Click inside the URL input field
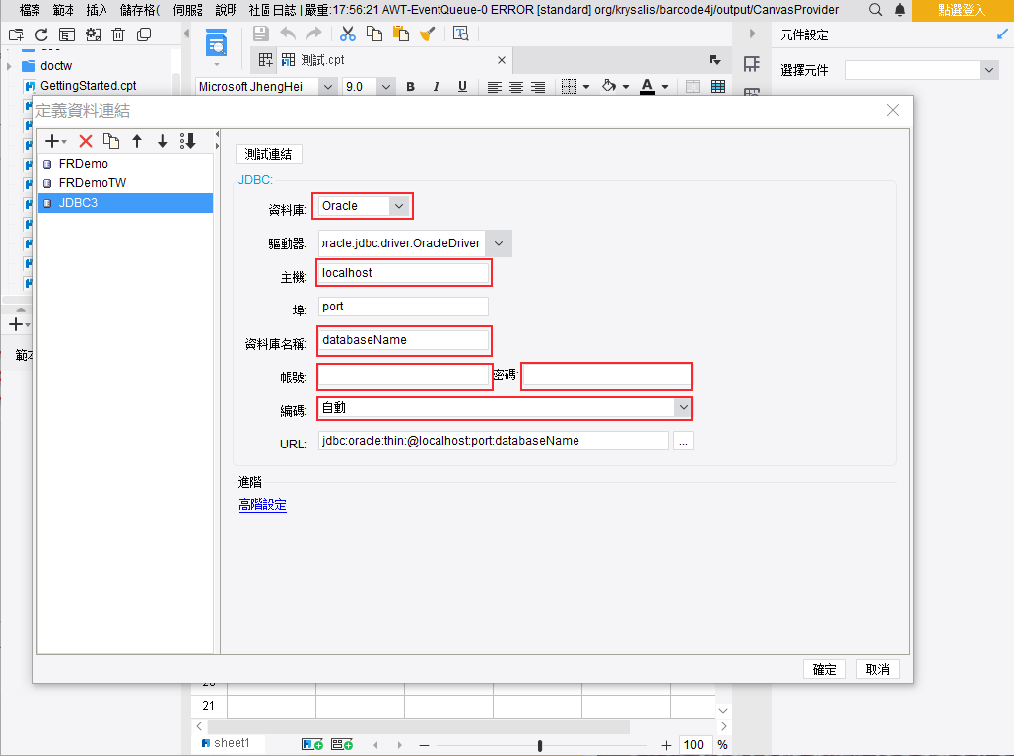This screenshot has height=756, width=1014. pyautogui.click(x=493, y=441)
